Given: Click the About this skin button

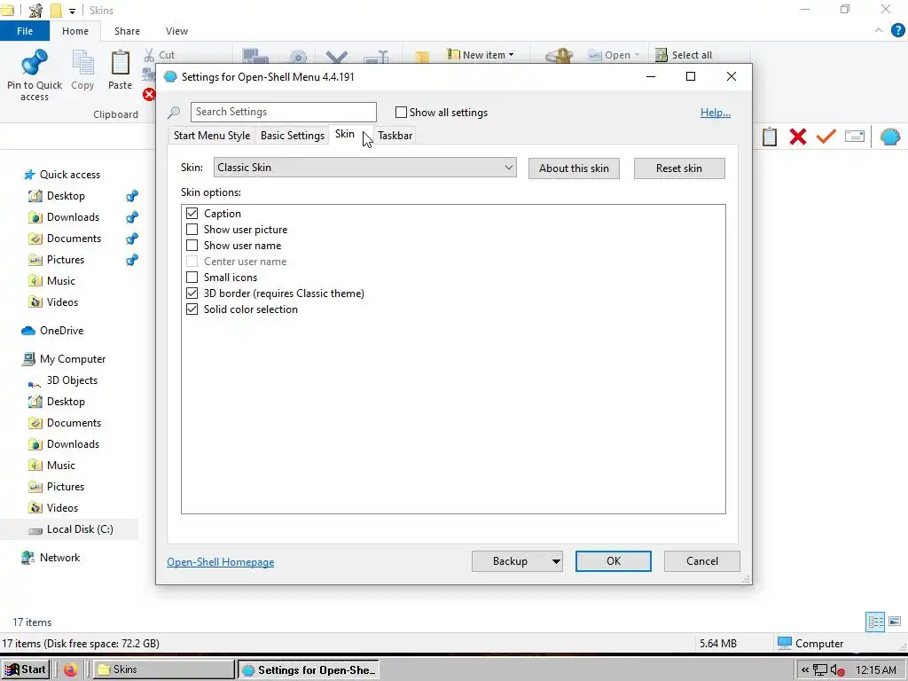Looking at the screenshot, I should pos(574,168).
